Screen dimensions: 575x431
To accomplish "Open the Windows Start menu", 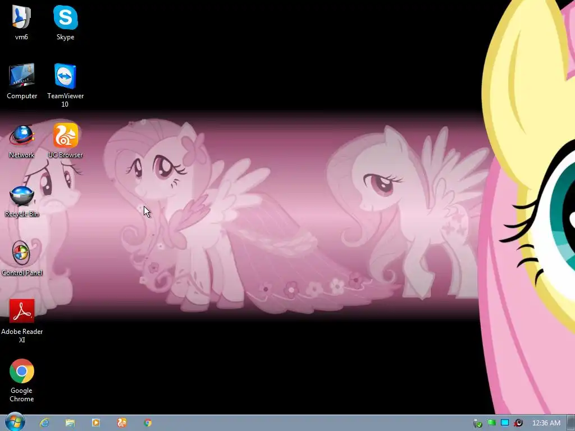I will 15,422.
